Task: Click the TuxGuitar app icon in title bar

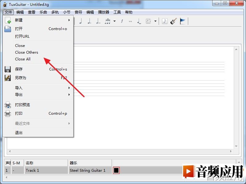Action: pyautogui.click(x=5, y=4)
